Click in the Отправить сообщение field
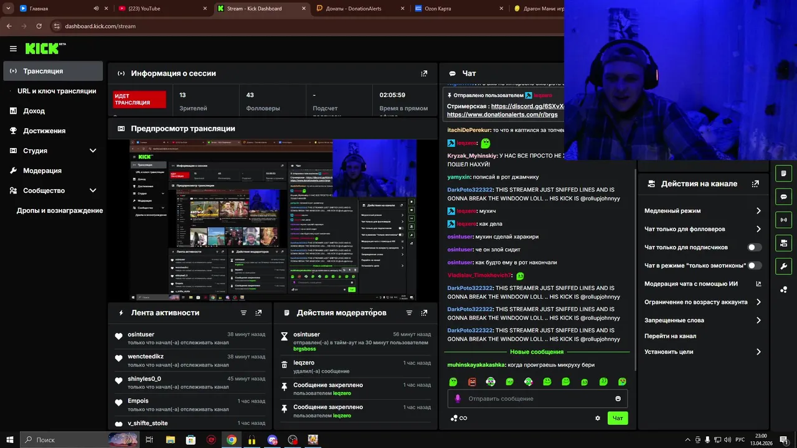Viewport: 797px width, 448px height. coord(539,399)
